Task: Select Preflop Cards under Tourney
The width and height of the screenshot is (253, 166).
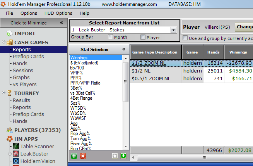Action: [x=28, y=114]
